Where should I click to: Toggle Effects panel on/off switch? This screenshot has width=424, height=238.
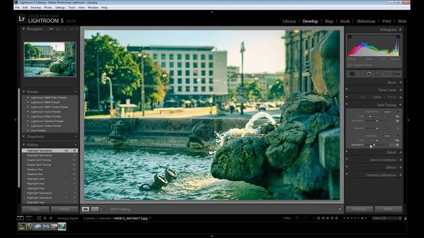(x=347, y=167)
